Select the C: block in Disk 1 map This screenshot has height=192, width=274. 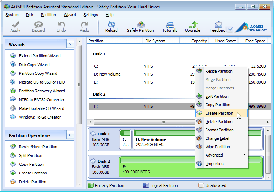[x=125, y=139]
